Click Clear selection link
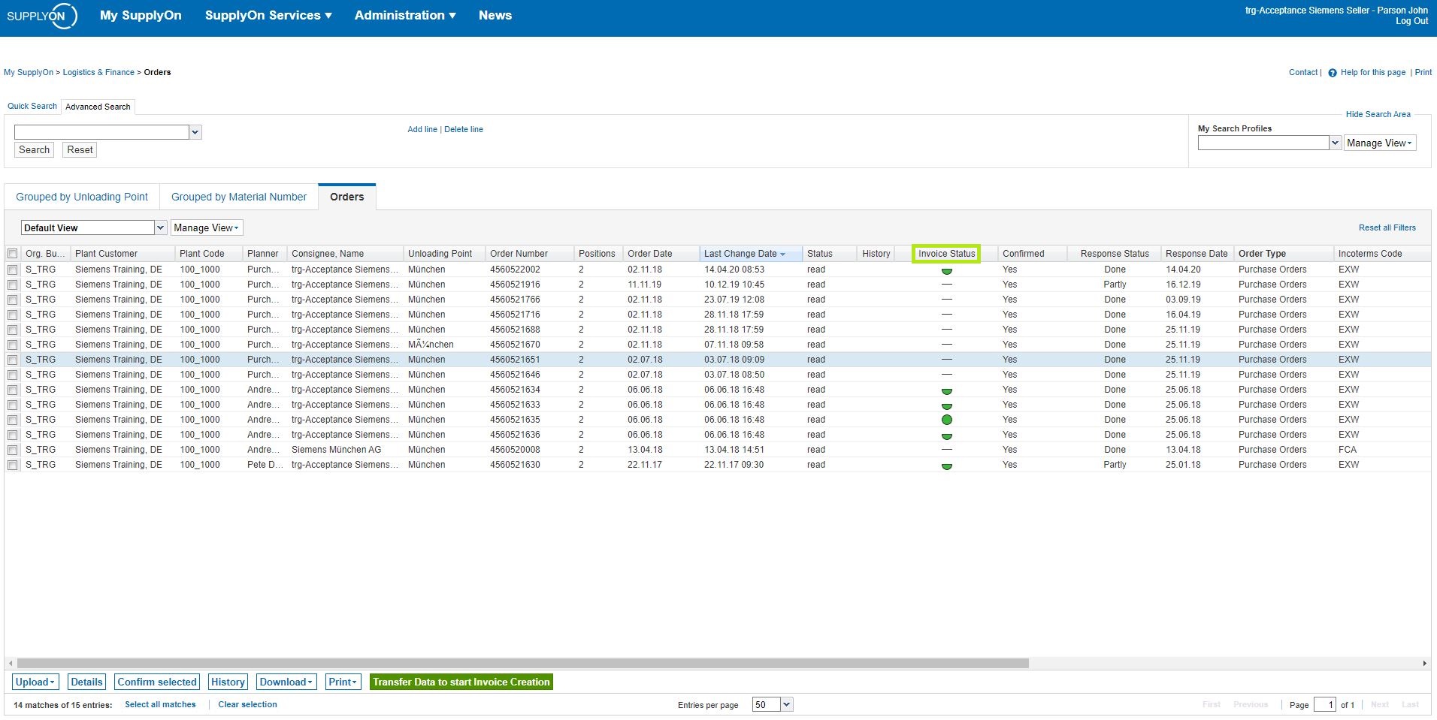This screenshot has height=720, width=1437. click(x=247, y=704)
